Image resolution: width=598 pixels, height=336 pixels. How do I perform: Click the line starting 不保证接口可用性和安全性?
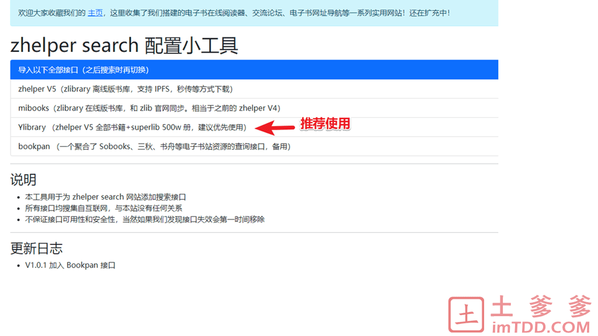145,219
